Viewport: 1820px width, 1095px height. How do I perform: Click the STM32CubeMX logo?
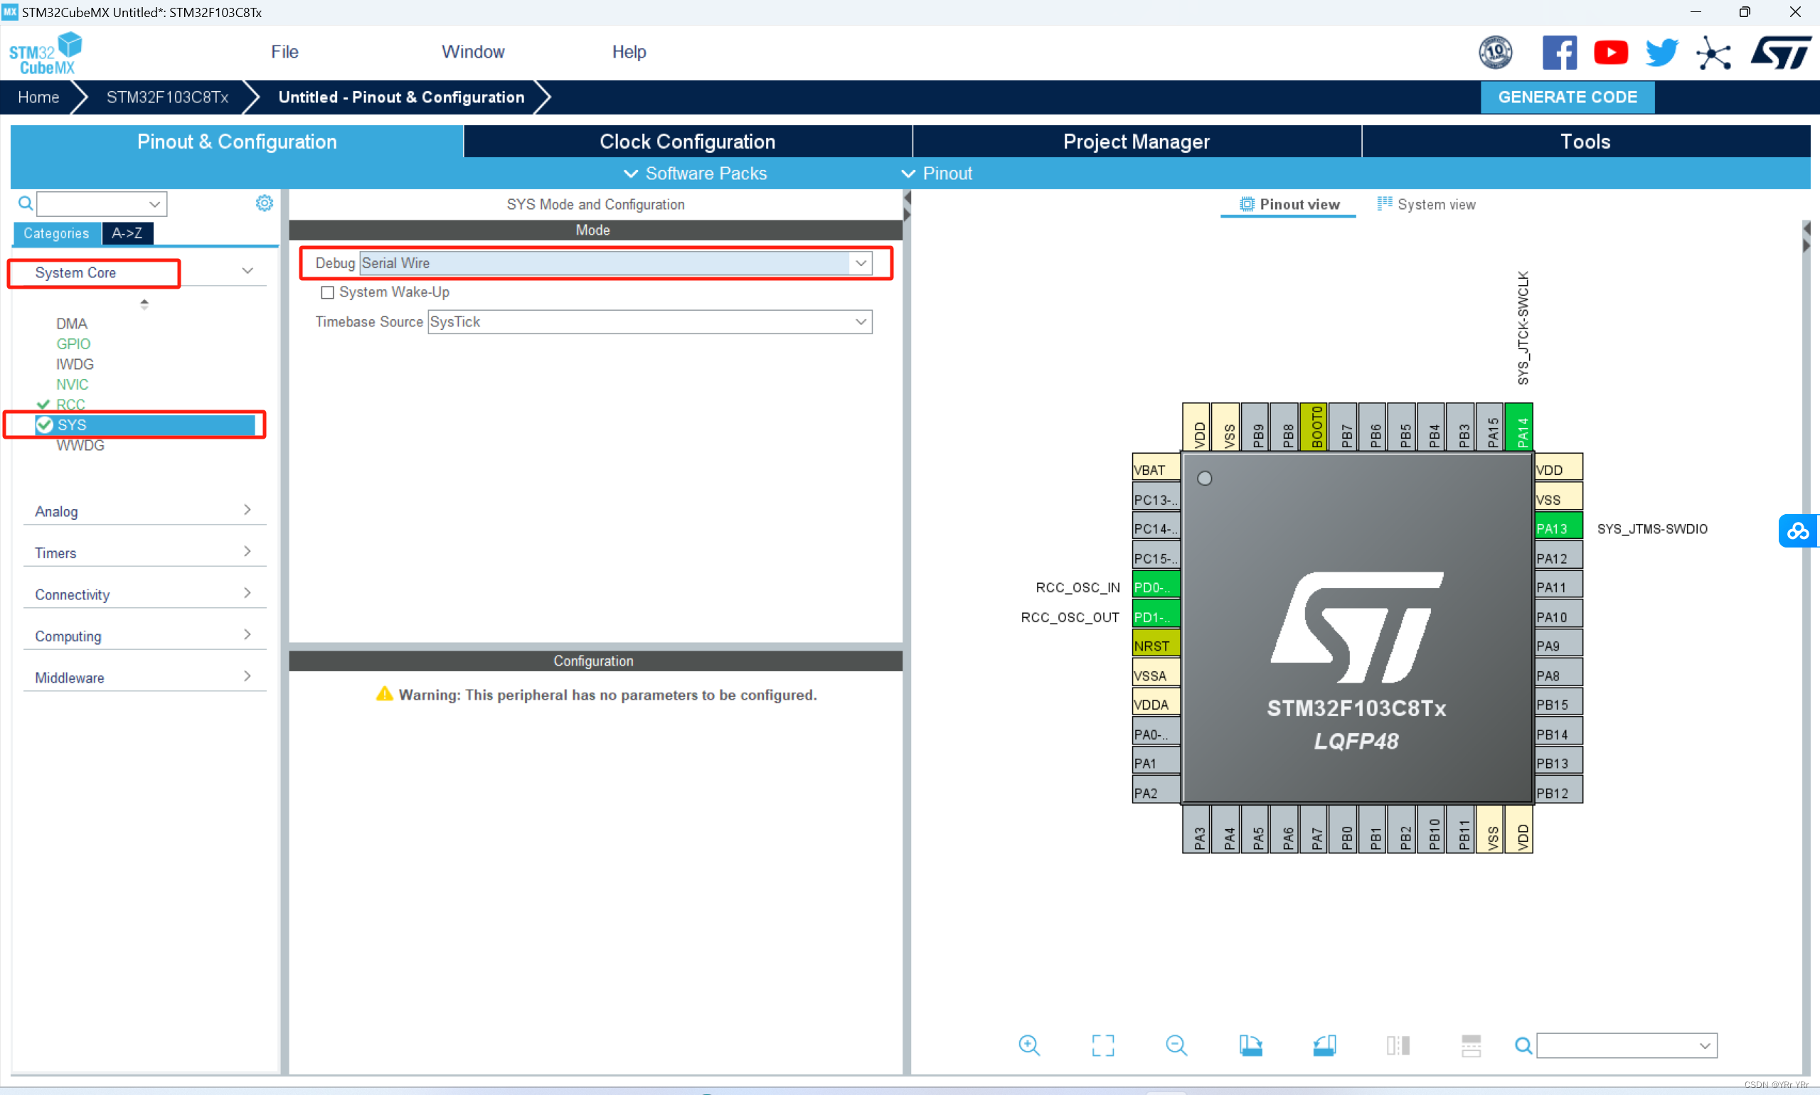tap(46, 53)
